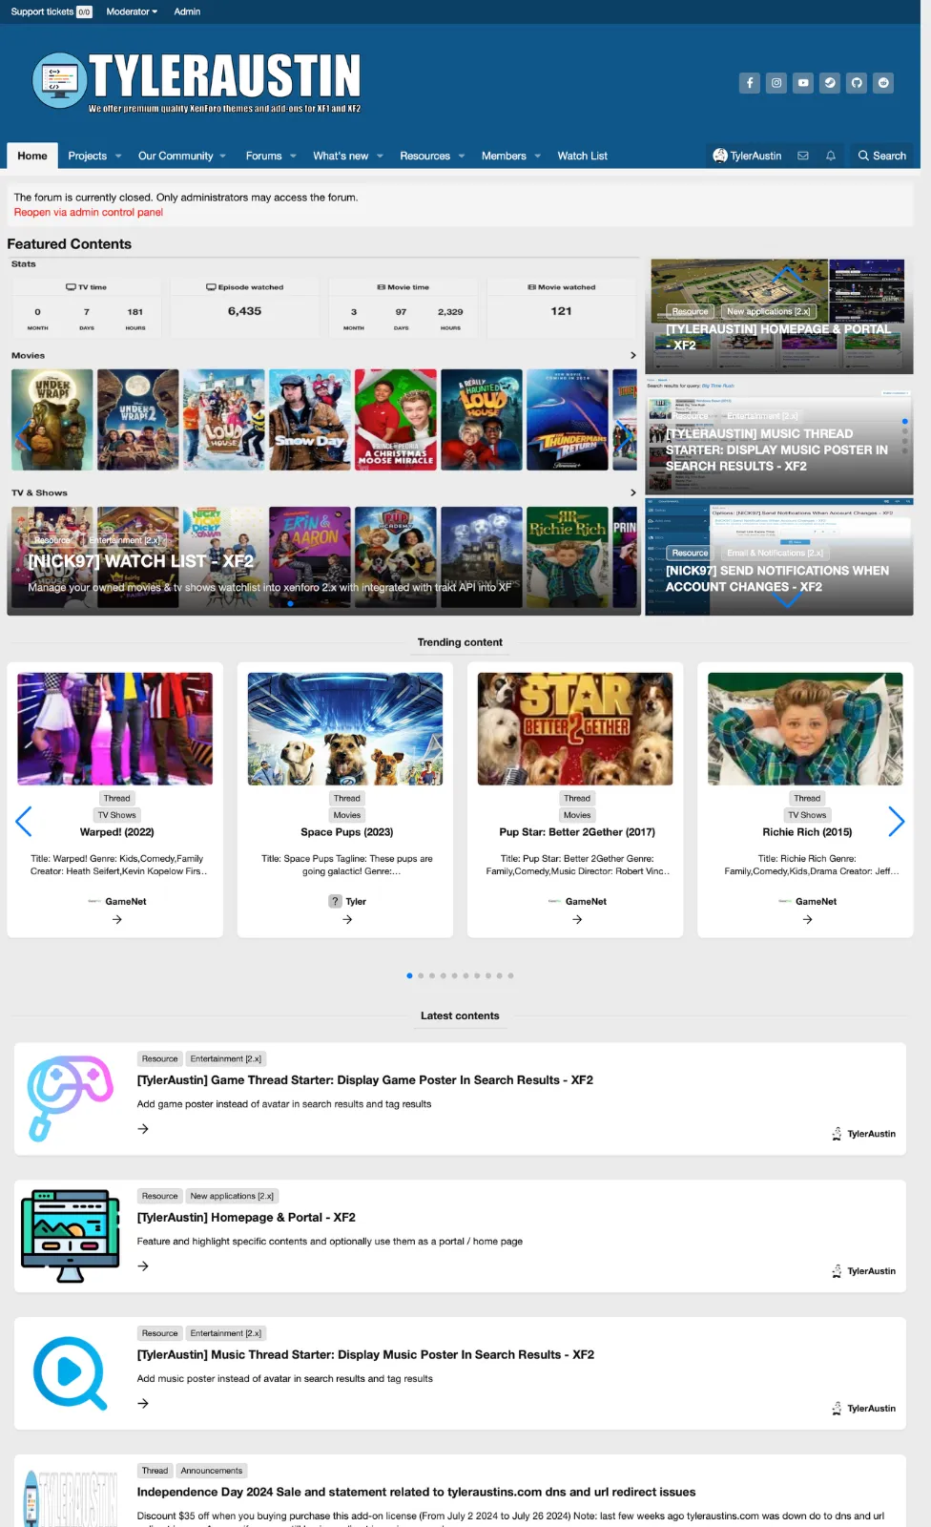Click the Search button
Image resolution: width=931 pixels, height=1527 pixels.
click(881, 156)
